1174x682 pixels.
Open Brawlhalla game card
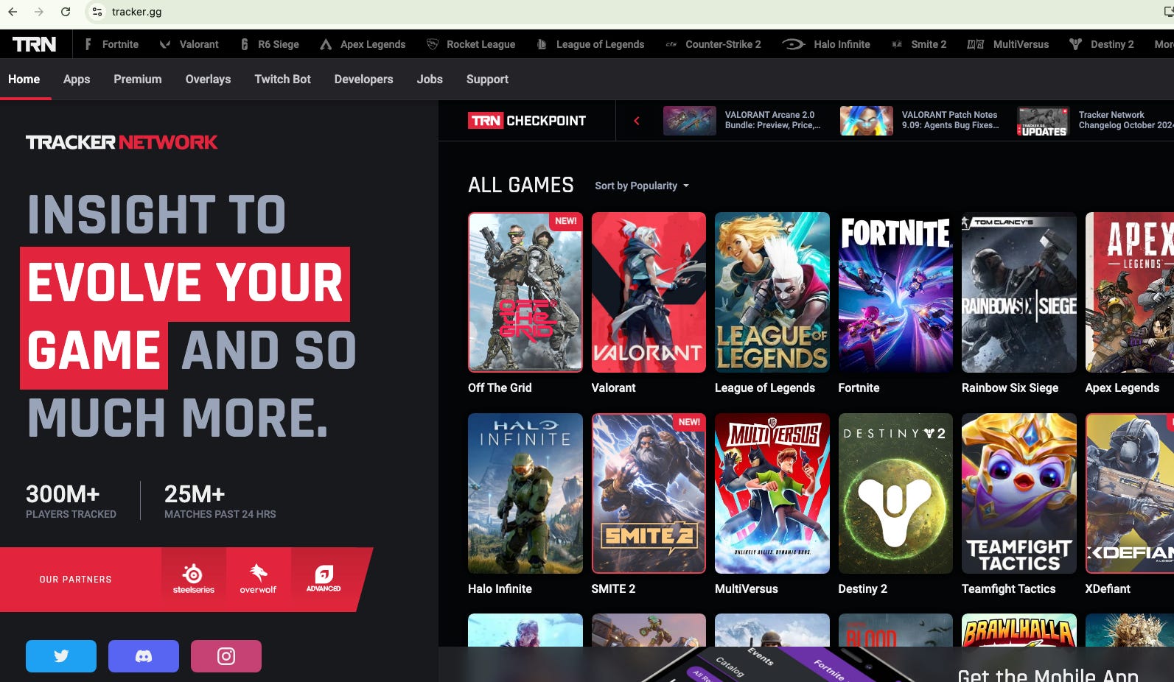(1019, 630)
